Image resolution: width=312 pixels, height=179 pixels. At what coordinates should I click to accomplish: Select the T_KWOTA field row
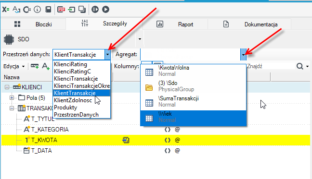(156, 140)
